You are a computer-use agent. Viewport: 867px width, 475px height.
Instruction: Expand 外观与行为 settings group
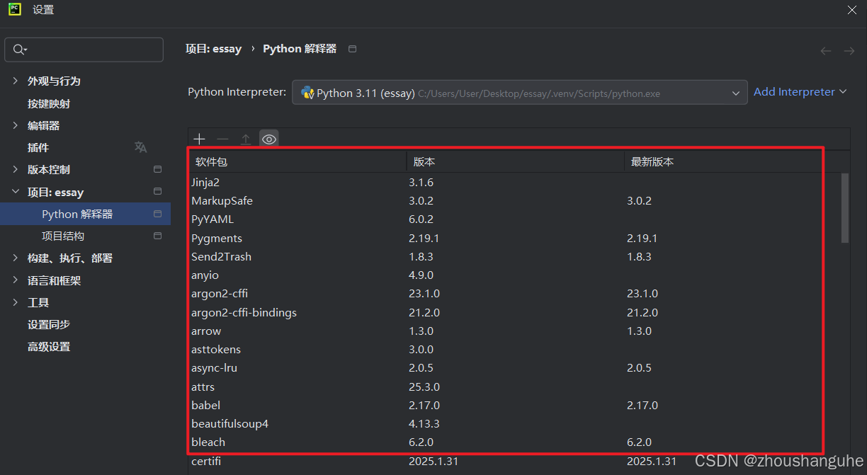pos(15,81)
